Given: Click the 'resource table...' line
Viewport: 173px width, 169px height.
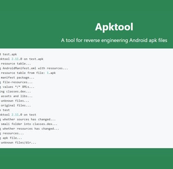Looking at the screenshot, I should tap(15, 64).
